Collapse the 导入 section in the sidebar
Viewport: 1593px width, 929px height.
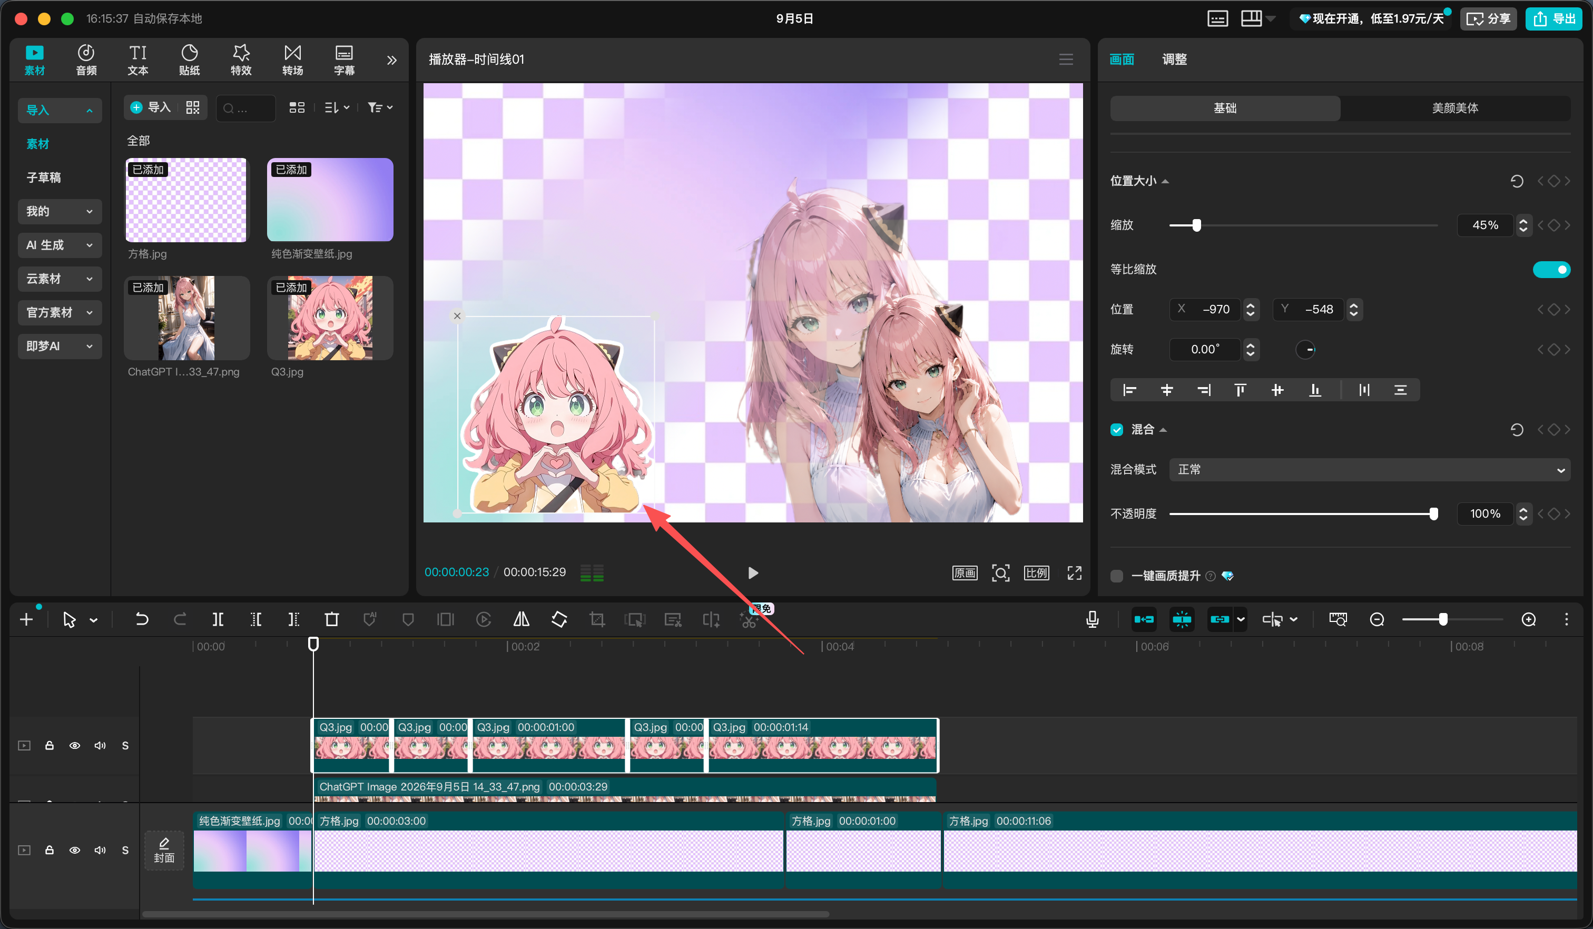pyautogui.click(x=60, y=110)
